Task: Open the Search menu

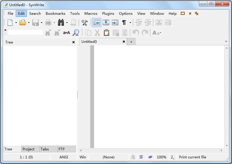Action: 35,14
